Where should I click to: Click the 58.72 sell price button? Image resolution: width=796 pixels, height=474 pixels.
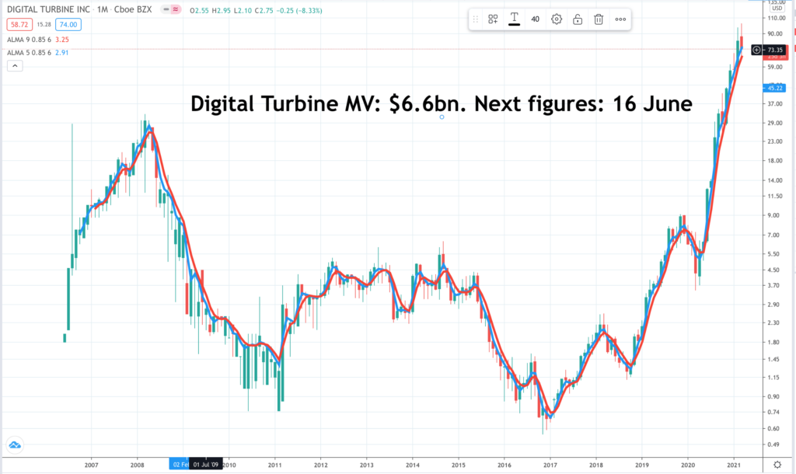pos(19,24)
